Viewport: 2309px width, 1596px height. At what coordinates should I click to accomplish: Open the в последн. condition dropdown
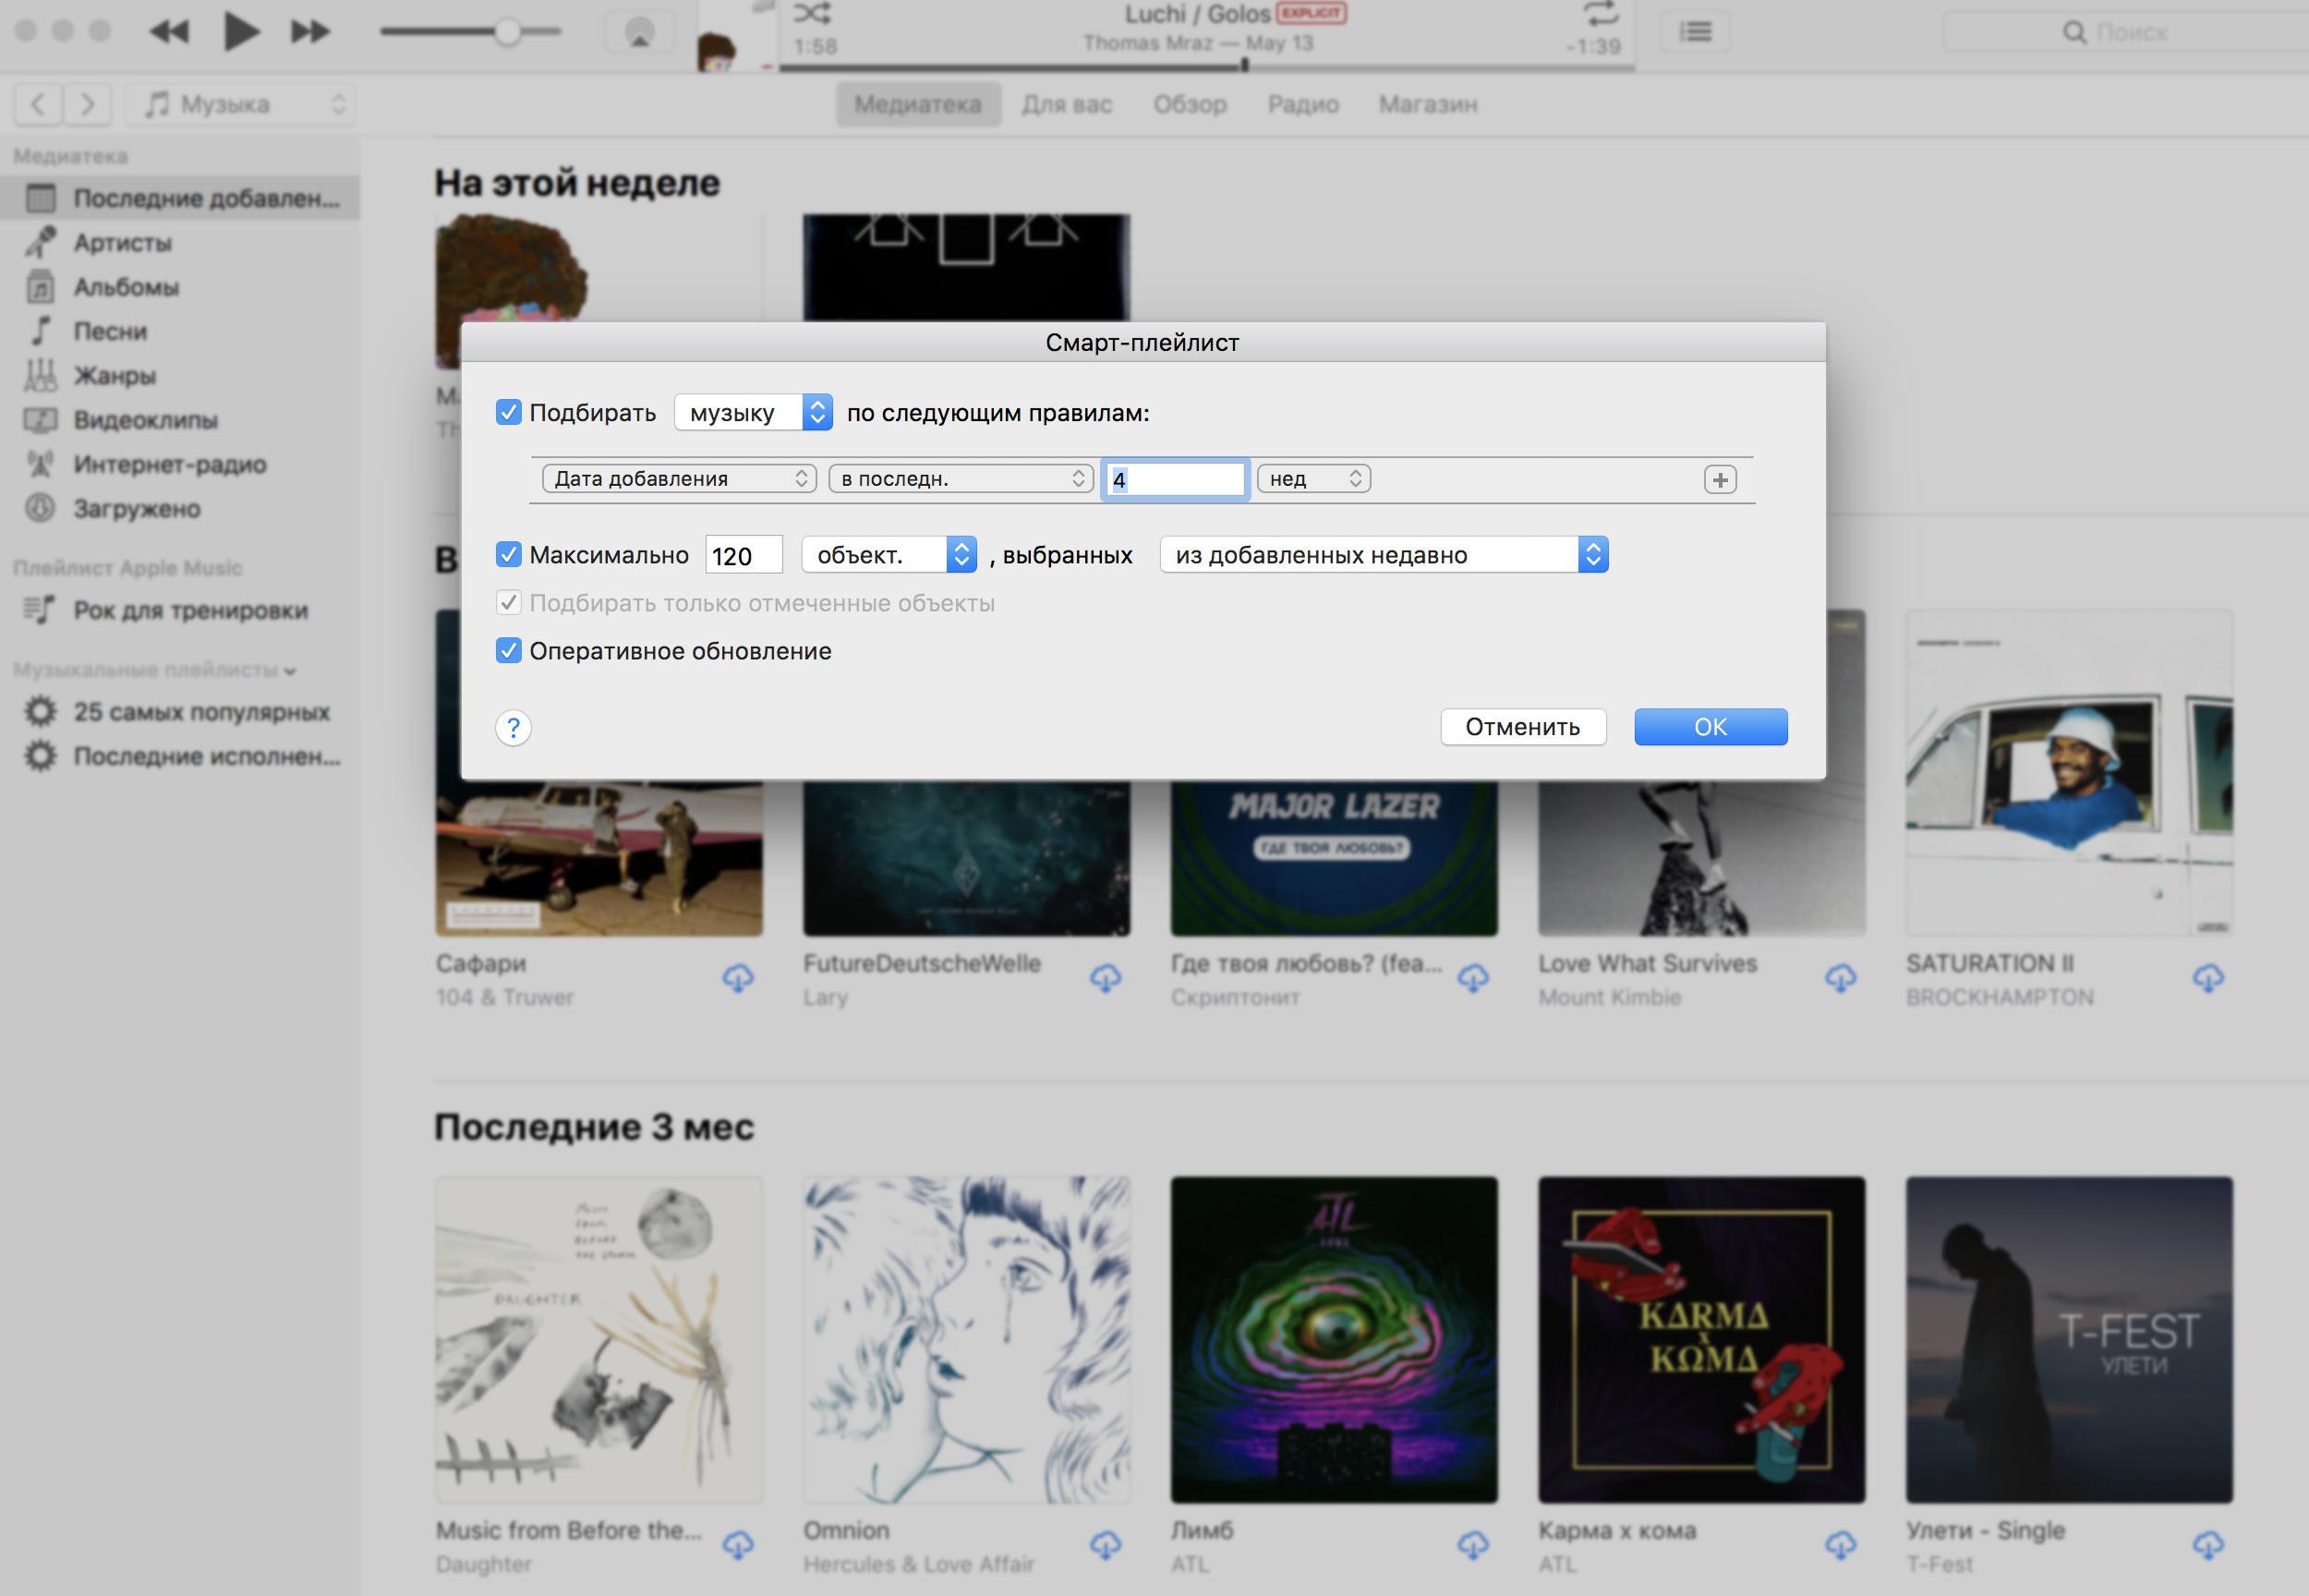click(x=960, y=479)
